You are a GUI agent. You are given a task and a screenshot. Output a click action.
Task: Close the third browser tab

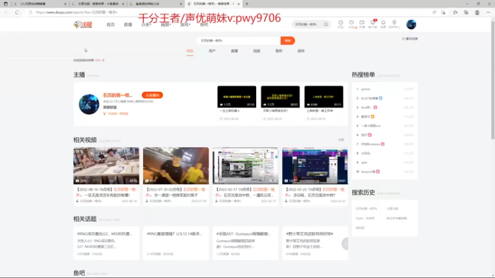point(181,4)
